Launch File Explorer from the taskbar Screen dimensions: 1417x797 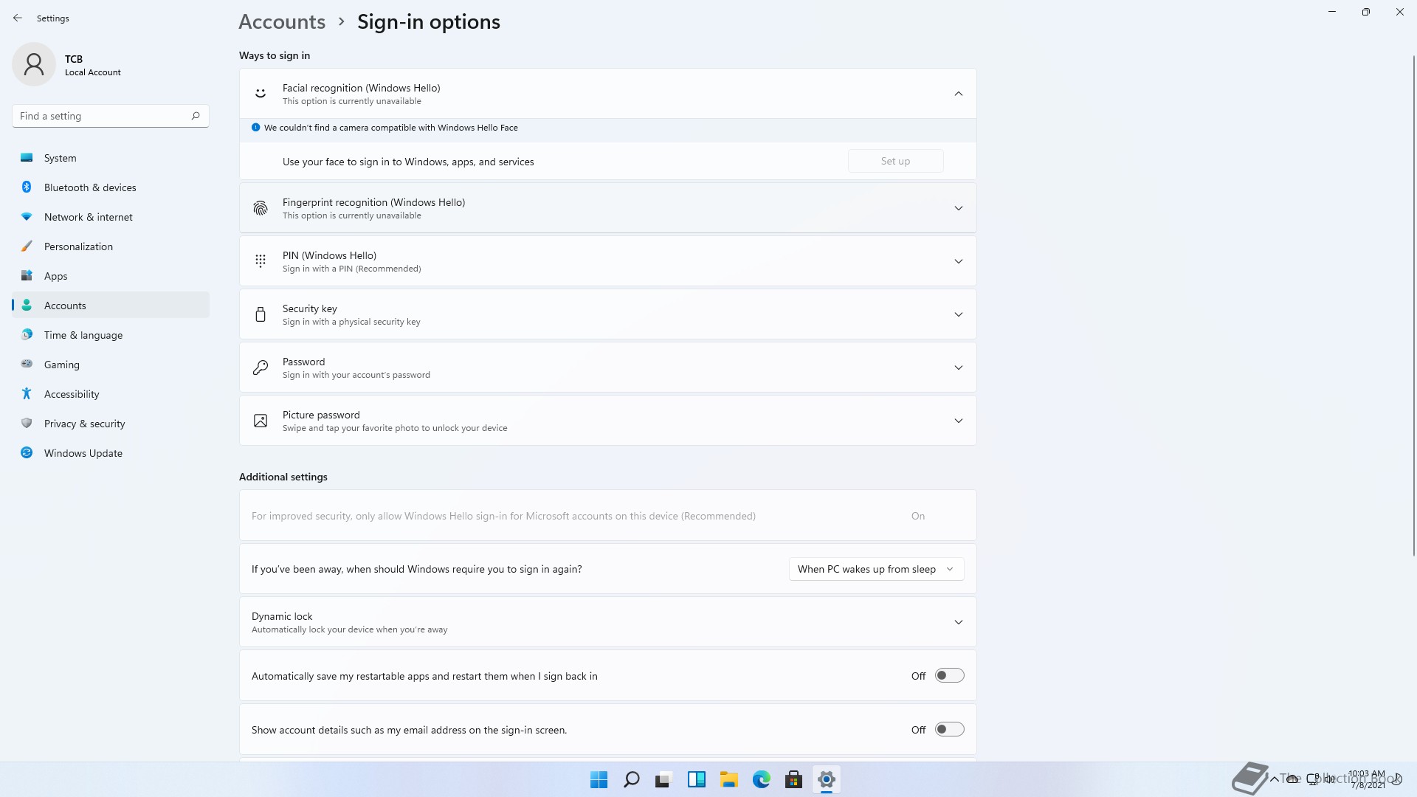pos(729,779)
